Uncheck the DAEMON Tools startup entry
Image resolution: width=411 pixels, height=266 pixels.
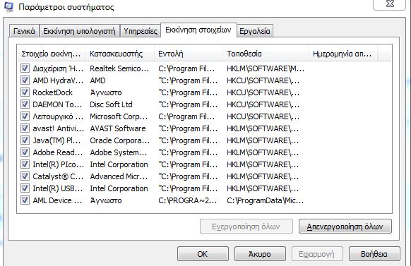[25, 104]
